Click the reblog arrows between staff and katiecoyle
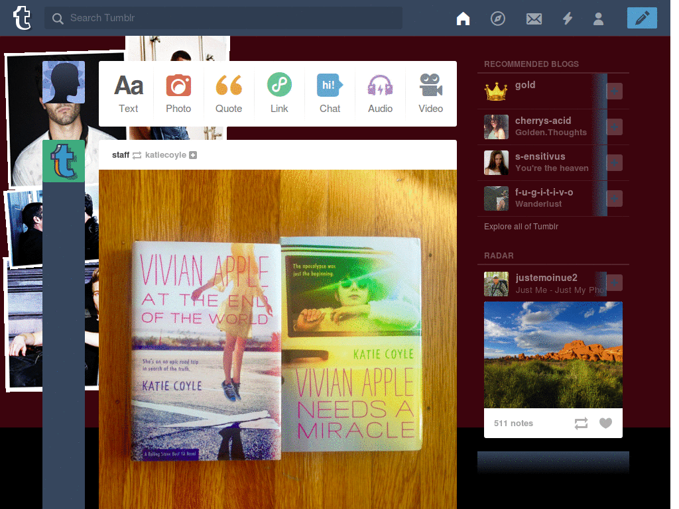Image resolution: width=679 pixels, height=509 pixels. click(x=137, y=155)
